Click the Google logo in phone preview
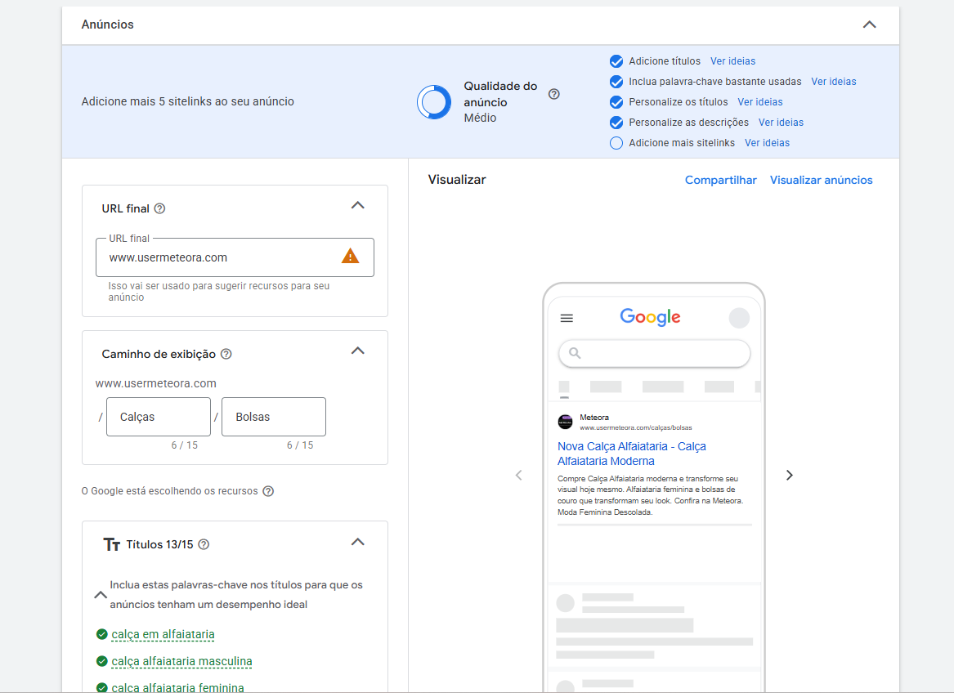Image resolution: width=954 pixels, height=693 pixels. pos(651,317)
